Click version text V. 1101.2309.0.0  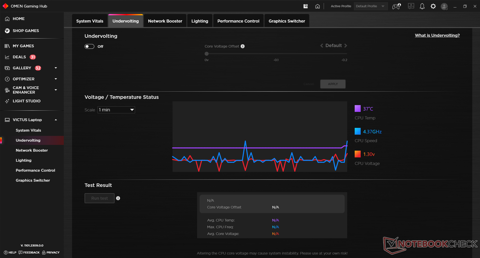(x=32, y=245)
